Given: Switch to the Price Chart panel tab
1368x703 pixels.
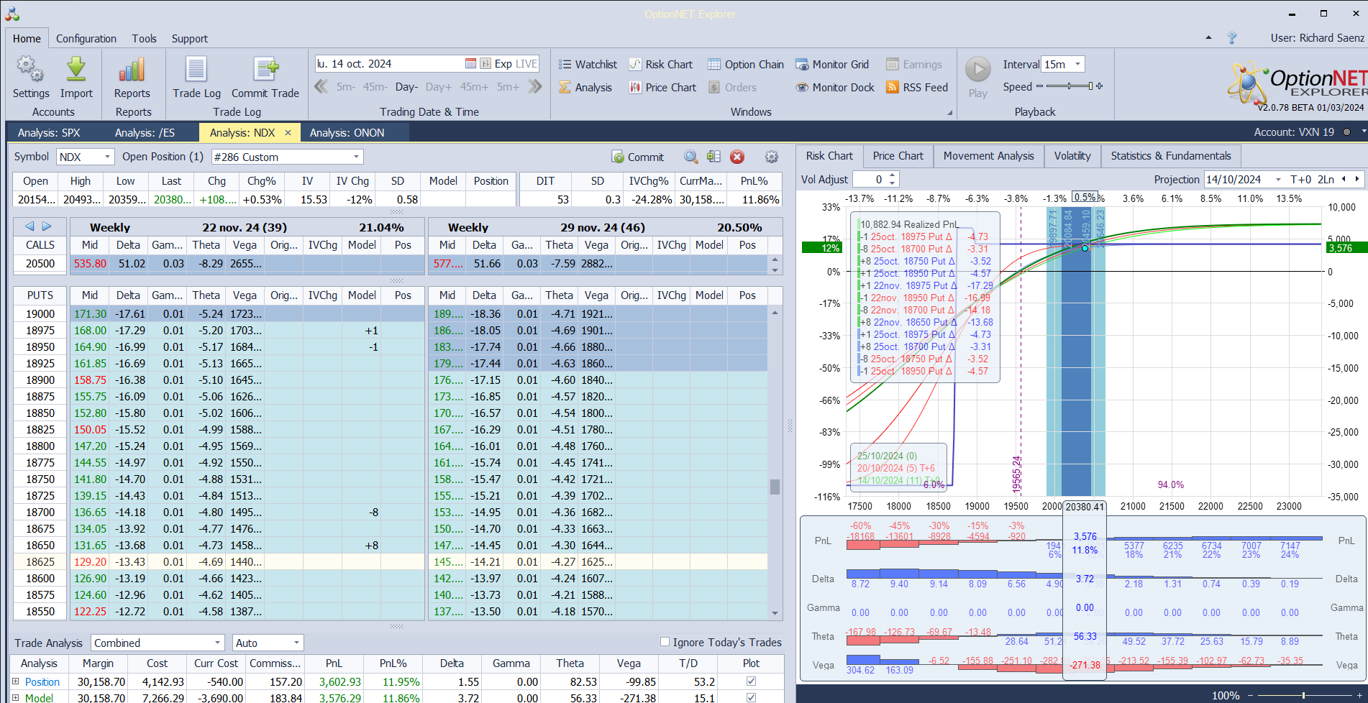Looking at the screenshot, I should point(898,156).
